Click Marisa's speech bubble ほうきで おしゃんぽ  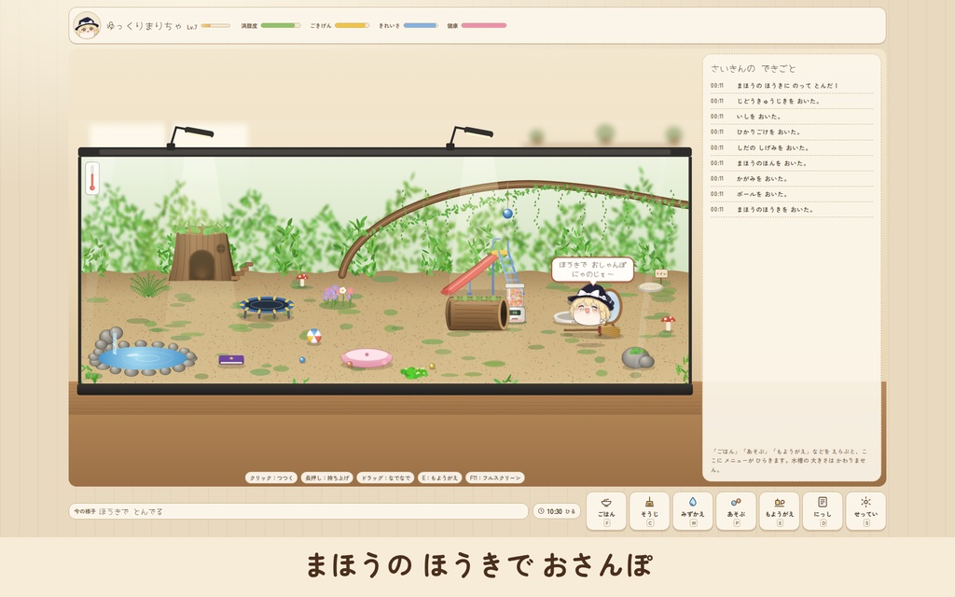click(x=592, y=270)
